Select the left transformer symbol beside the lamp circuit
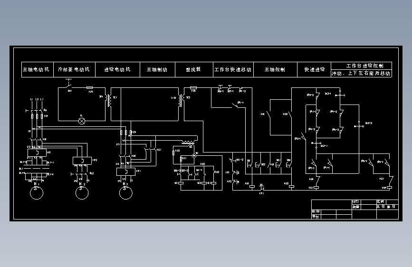Image resolution: width=412 pixels, height=267 pixels. [109, 101]
